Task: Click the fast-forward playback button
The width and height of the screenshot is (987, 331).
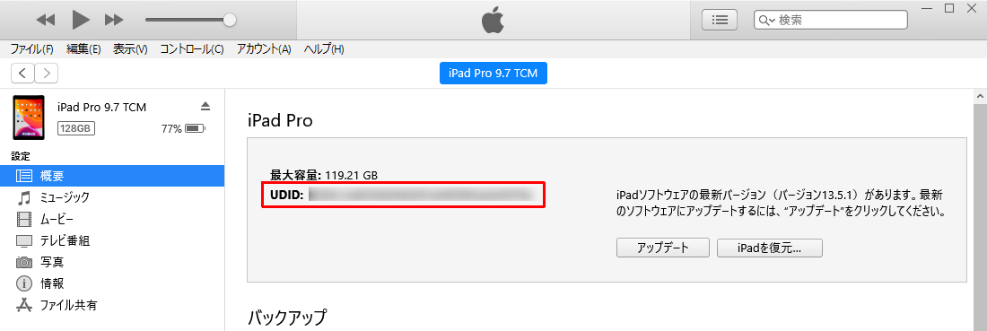Action: point(114,20)
